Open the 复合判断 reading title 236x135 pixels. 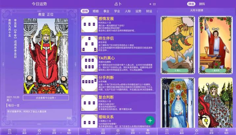coord(106,97)
